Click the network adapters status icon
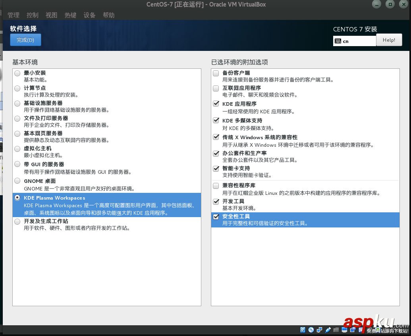This screenshot has width=411, height=336. [x=319, y=330]
